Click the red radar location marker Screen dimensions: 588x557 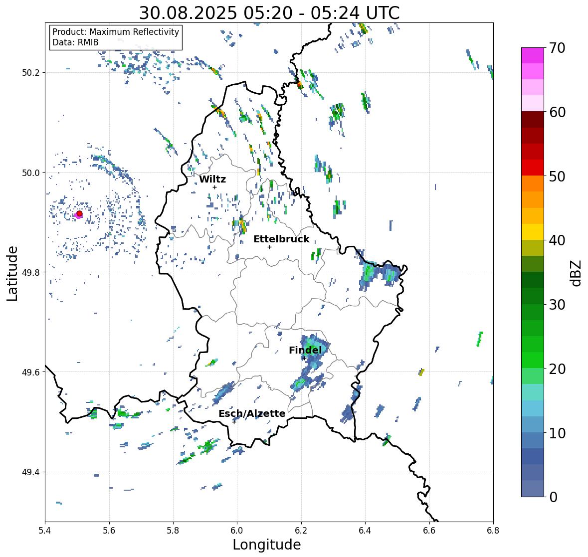click(79, 213)
